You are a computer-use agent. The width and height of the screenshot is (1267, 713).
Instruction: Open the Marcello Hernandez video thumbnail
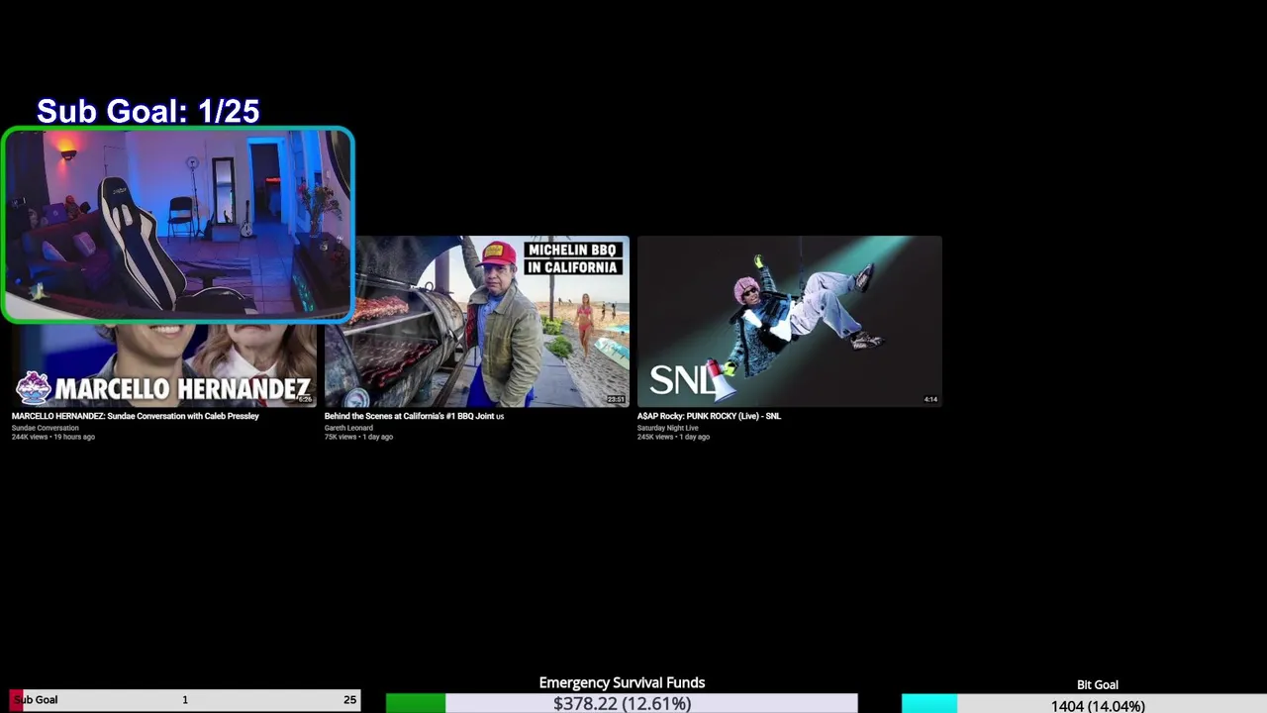click(164, 365)
